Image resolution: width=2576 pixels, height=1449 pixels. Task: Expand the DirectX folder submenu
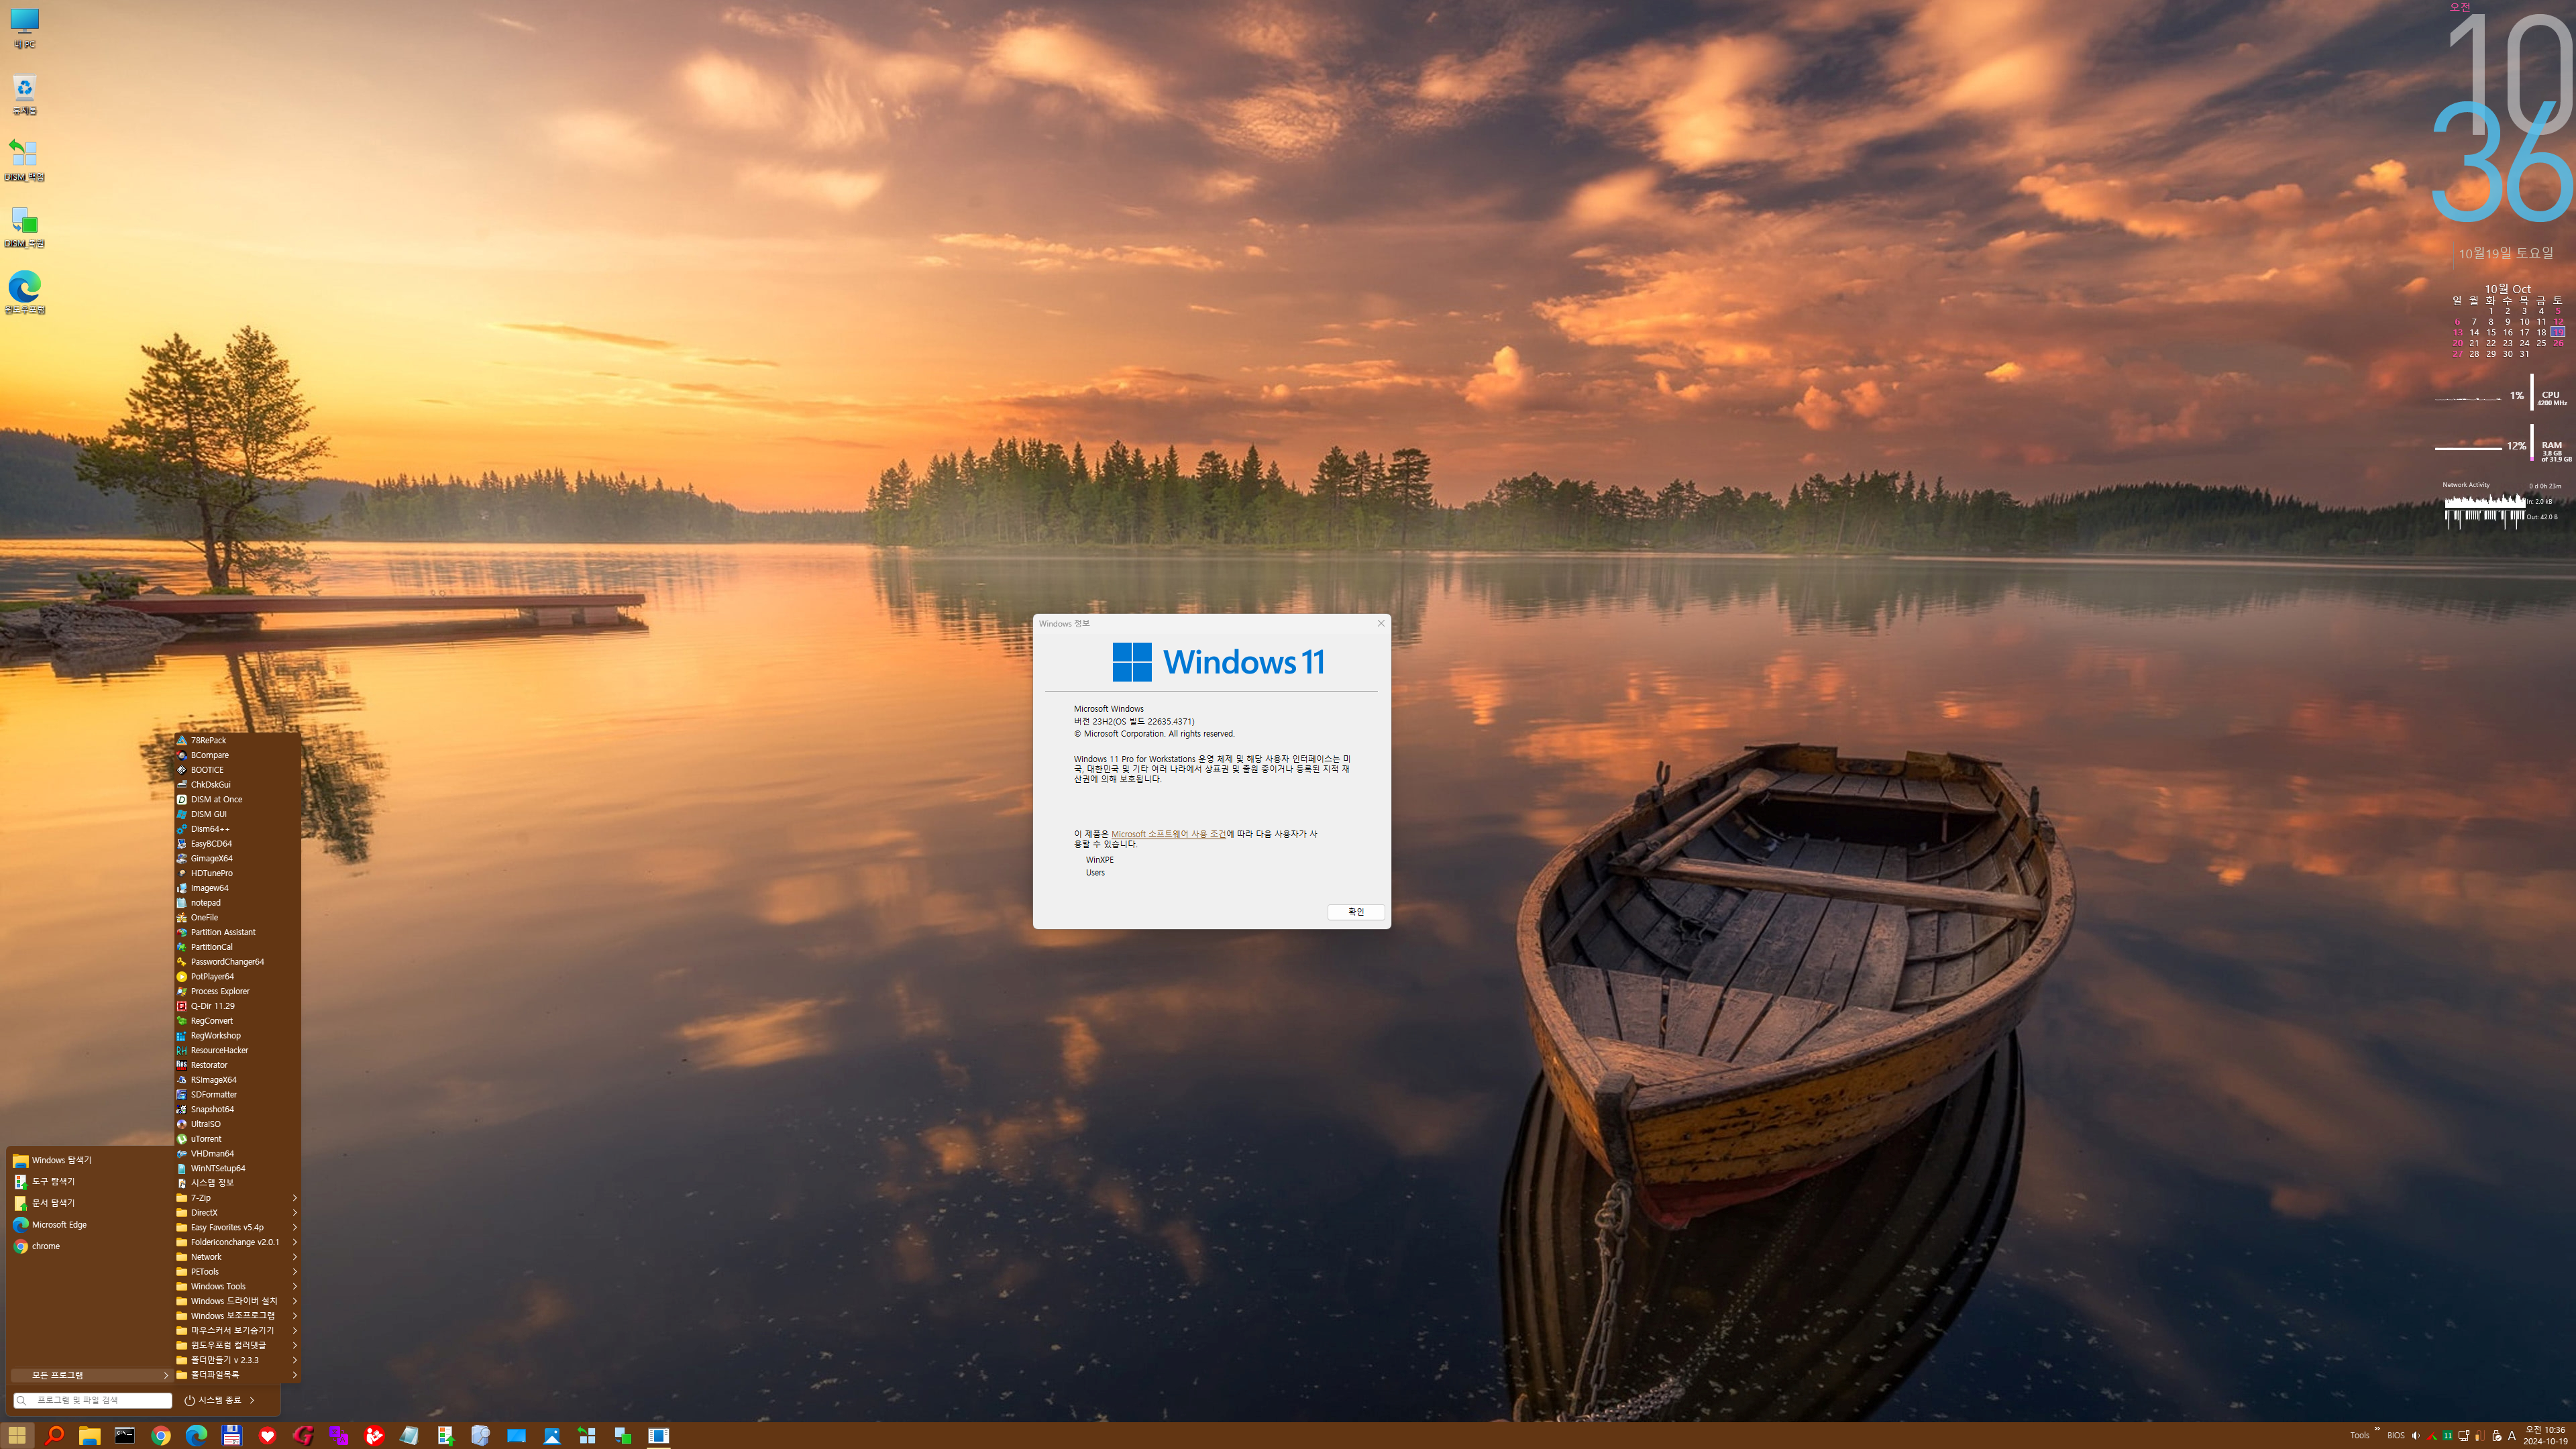(237, 1212)
